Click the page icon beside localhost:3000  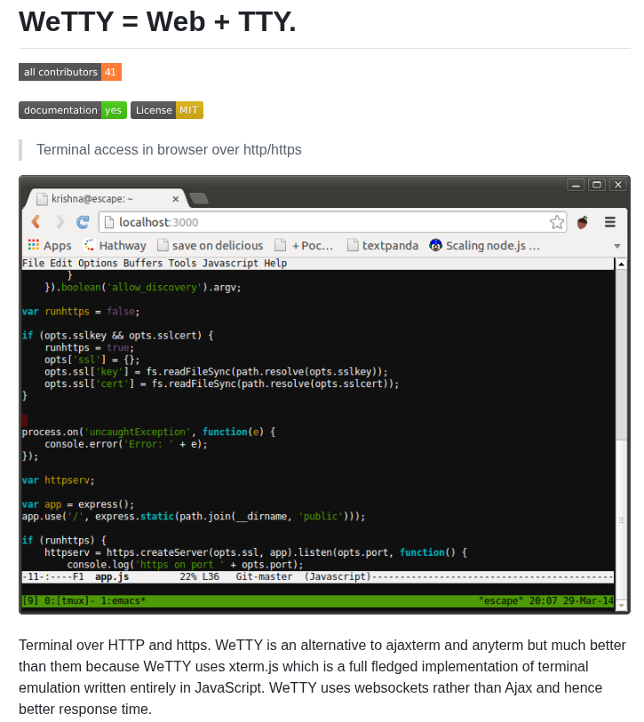[x=109, y=222]
